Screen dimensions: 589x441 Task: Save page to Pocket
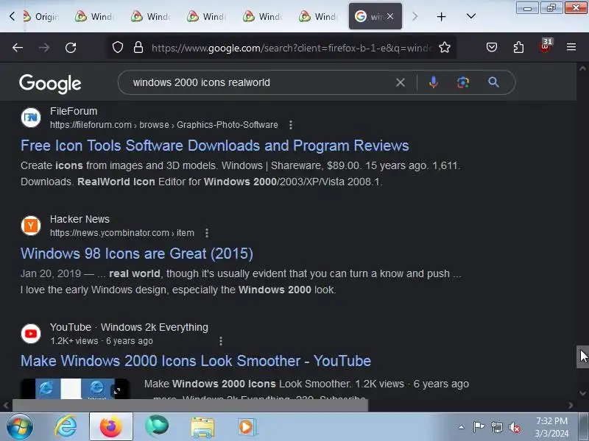[492, 47]
